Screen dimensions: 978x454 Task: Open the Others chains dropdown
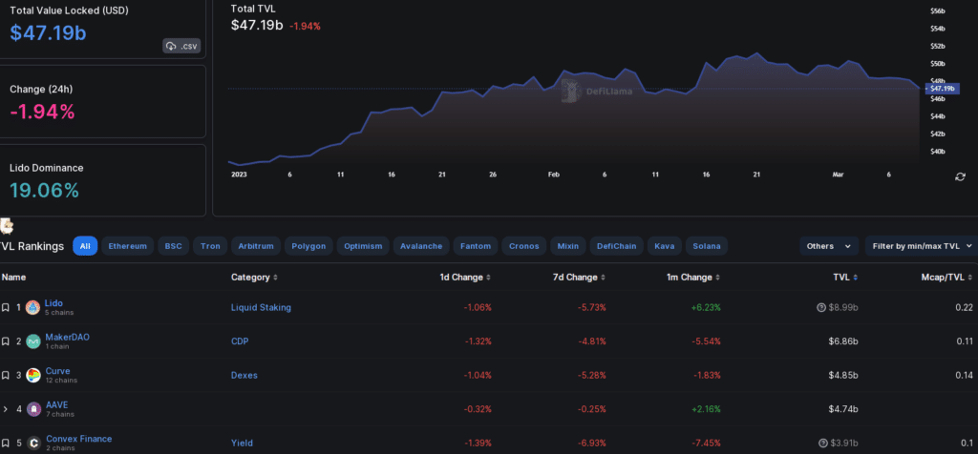point(829,246)
